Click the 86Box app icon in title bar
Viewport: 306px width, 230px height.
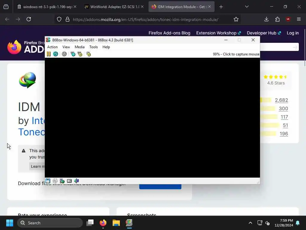pyautogui.click(x=48, y=40)
